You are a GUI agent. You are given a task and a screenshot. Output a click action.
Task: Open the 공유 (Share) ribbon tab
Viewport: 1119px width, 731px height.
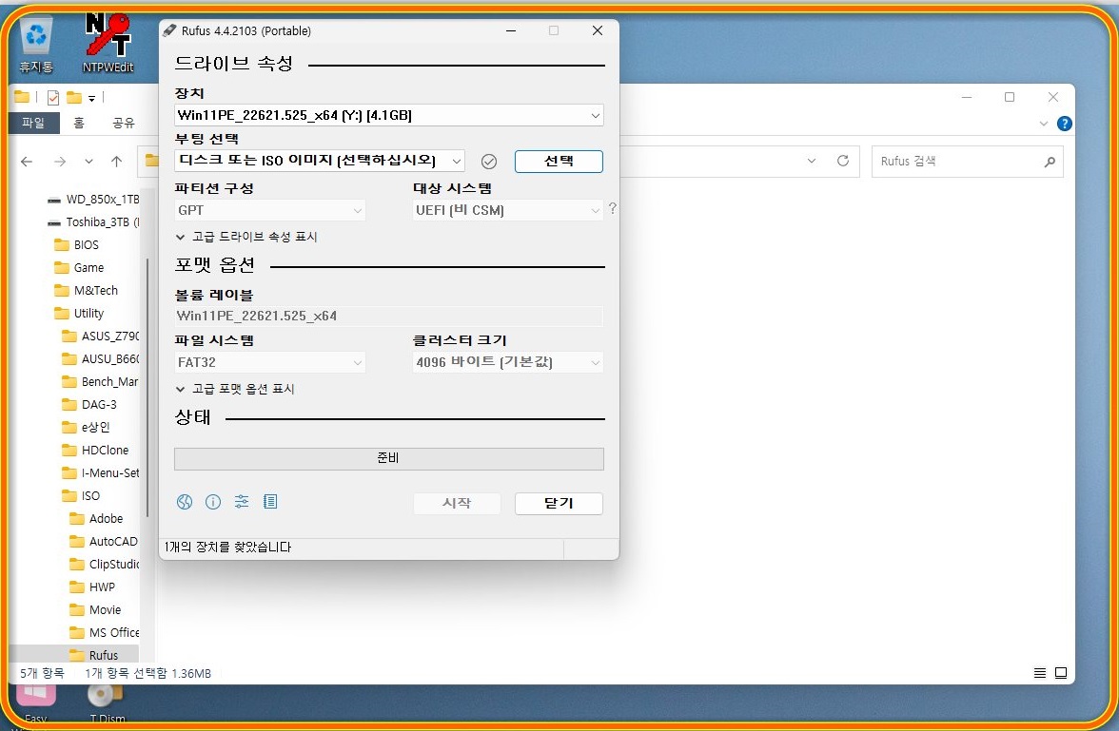click(124, 123)
